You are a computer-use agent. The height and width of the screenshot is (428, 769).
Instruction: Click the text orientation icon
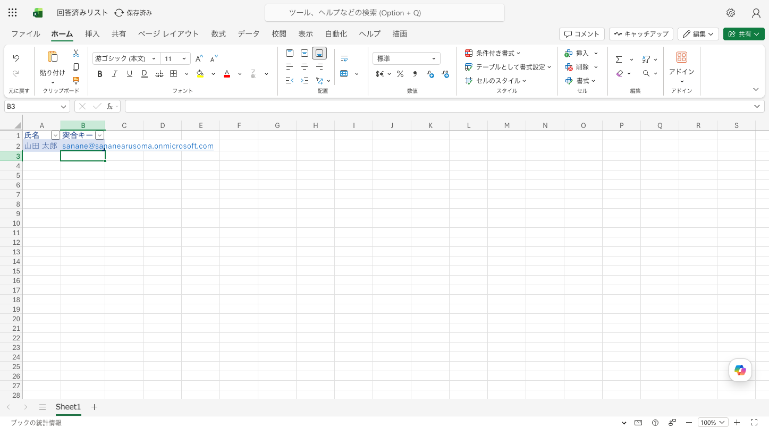[319, 81]
